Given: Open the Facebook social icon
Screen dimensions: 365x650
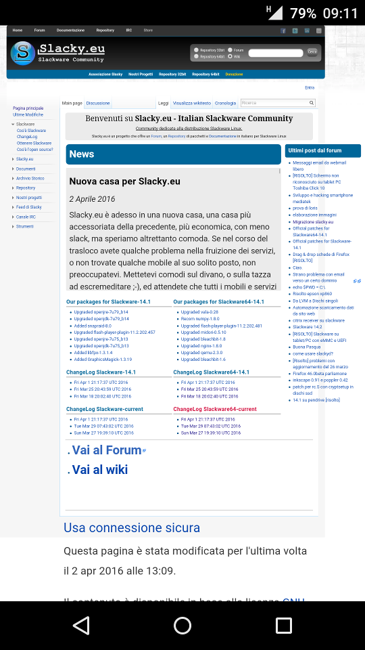Looking at the screenshot, I should [x=283, y=30].
